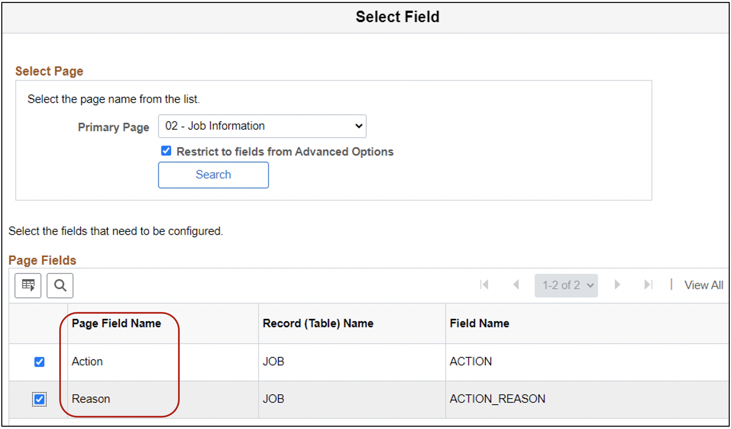Open the 1-2 of 2 row range selector

click(x=566, y=285)
